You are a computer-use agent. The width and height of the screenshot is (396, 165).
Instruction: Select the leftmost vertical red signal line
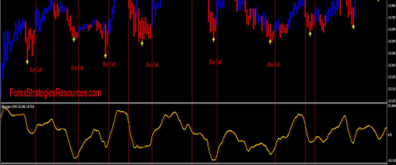tap(36, 82)
